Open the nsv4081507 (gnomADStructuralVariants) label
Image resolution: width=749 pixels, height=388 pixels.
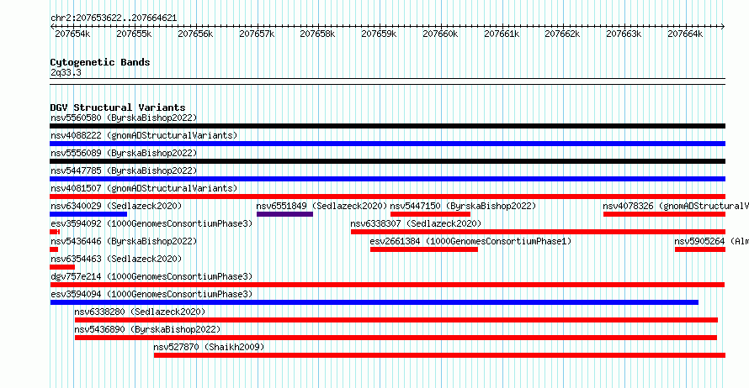144,188
